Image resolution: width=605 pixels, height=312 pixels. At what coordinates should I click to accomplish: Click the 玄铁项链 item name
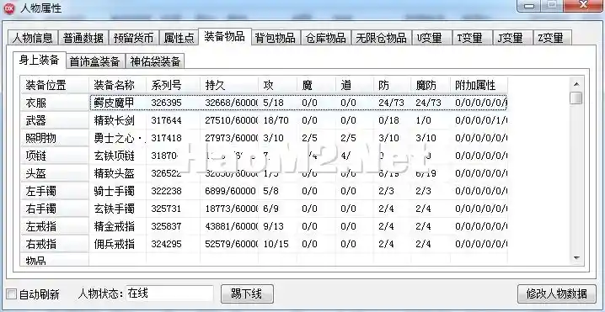click(115, 156)
